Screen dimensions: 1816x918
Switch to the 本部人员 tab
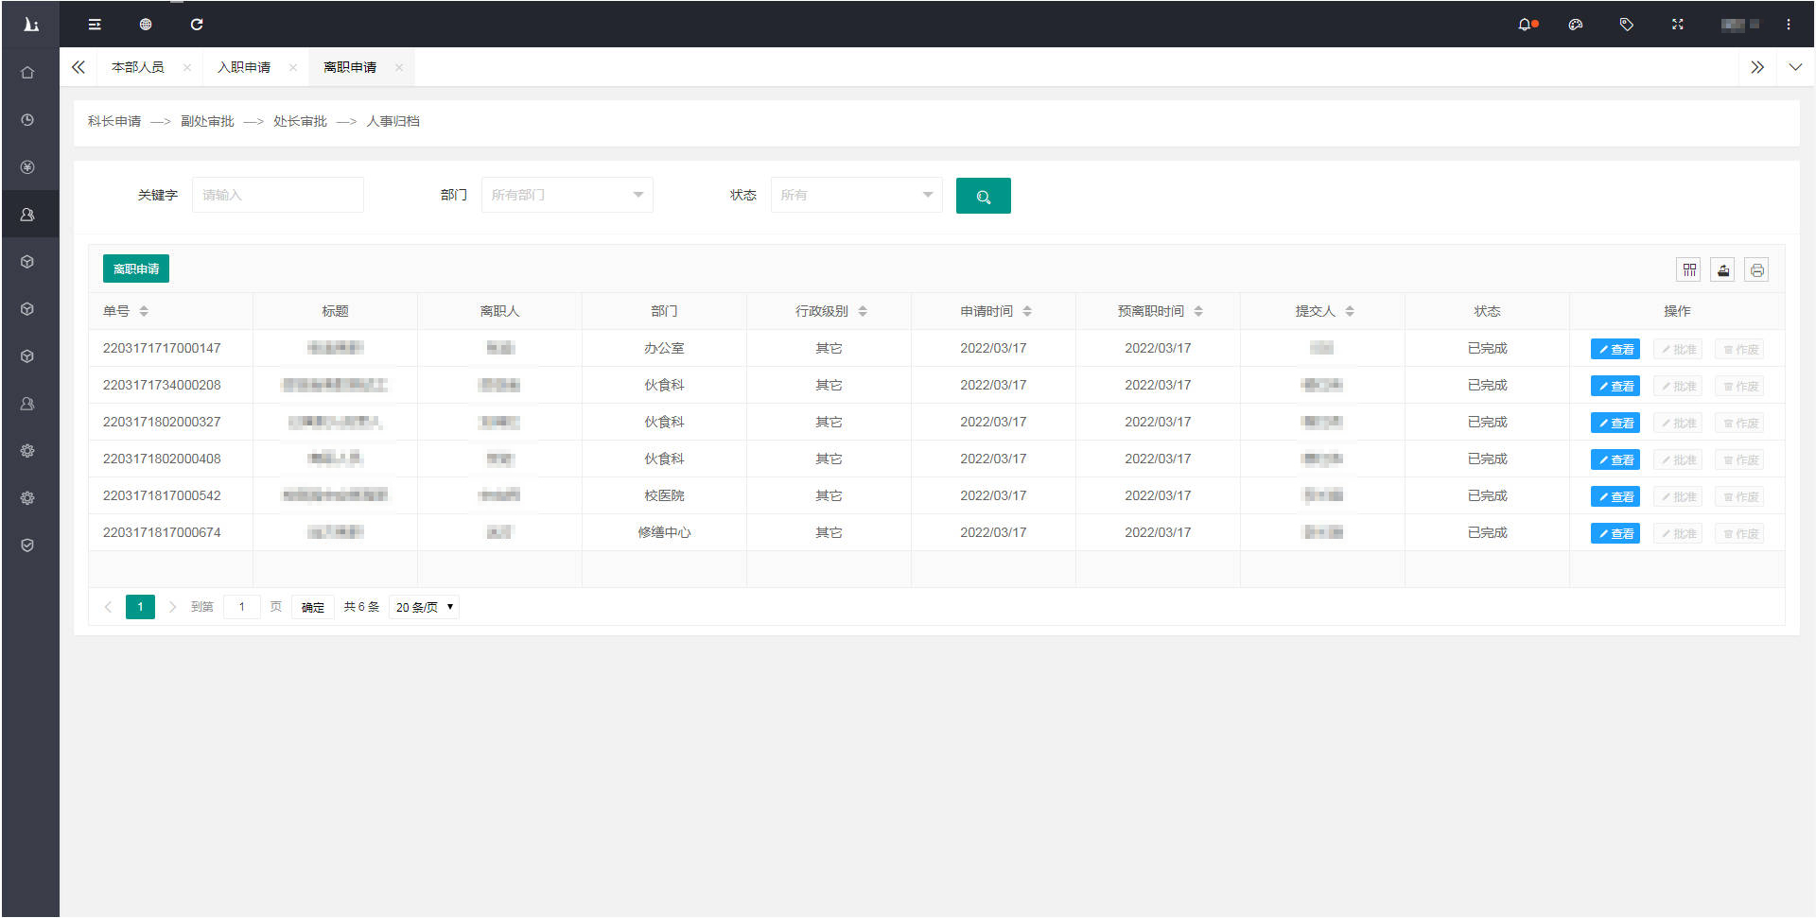pos(138,67)
